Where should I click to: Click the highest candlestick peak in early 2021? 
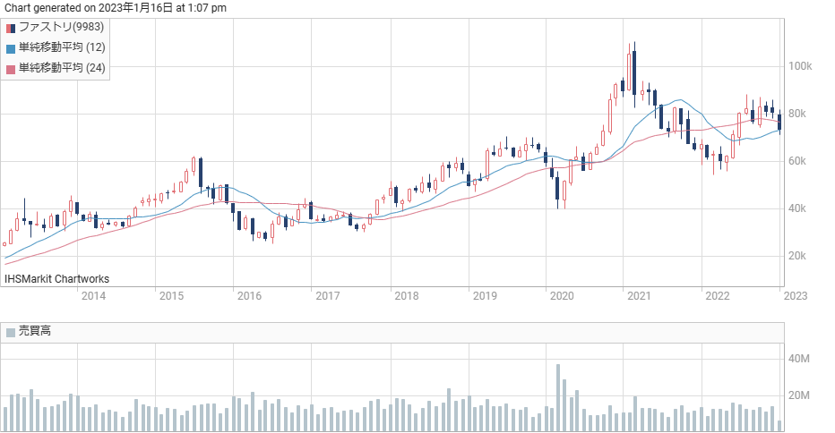(x=634, y=72)
